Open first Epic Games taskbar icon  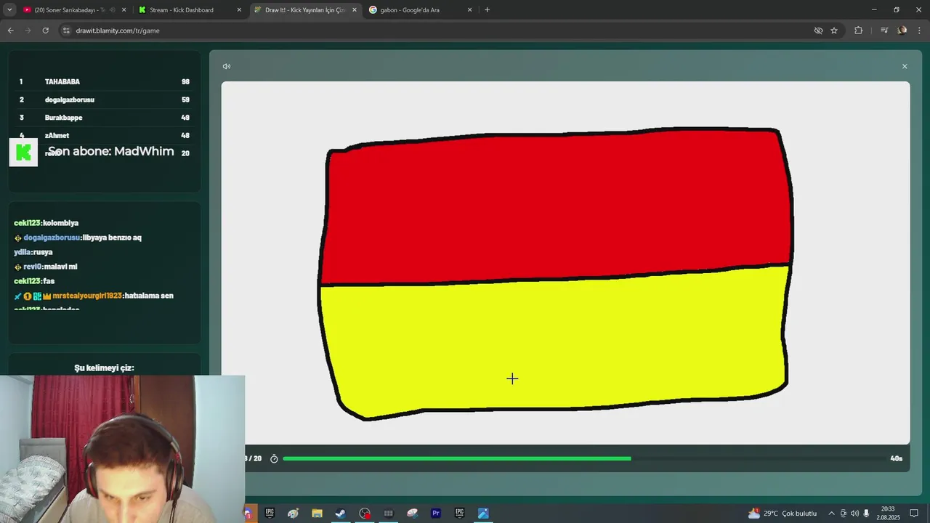coord(270,513)
